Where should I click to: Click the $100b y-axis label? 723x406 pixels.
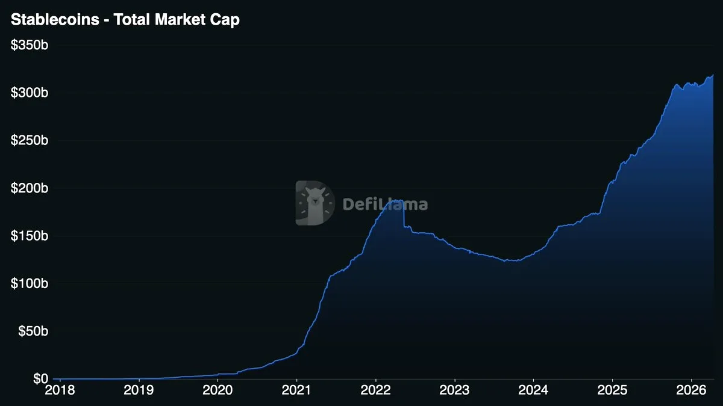[30, 283]
